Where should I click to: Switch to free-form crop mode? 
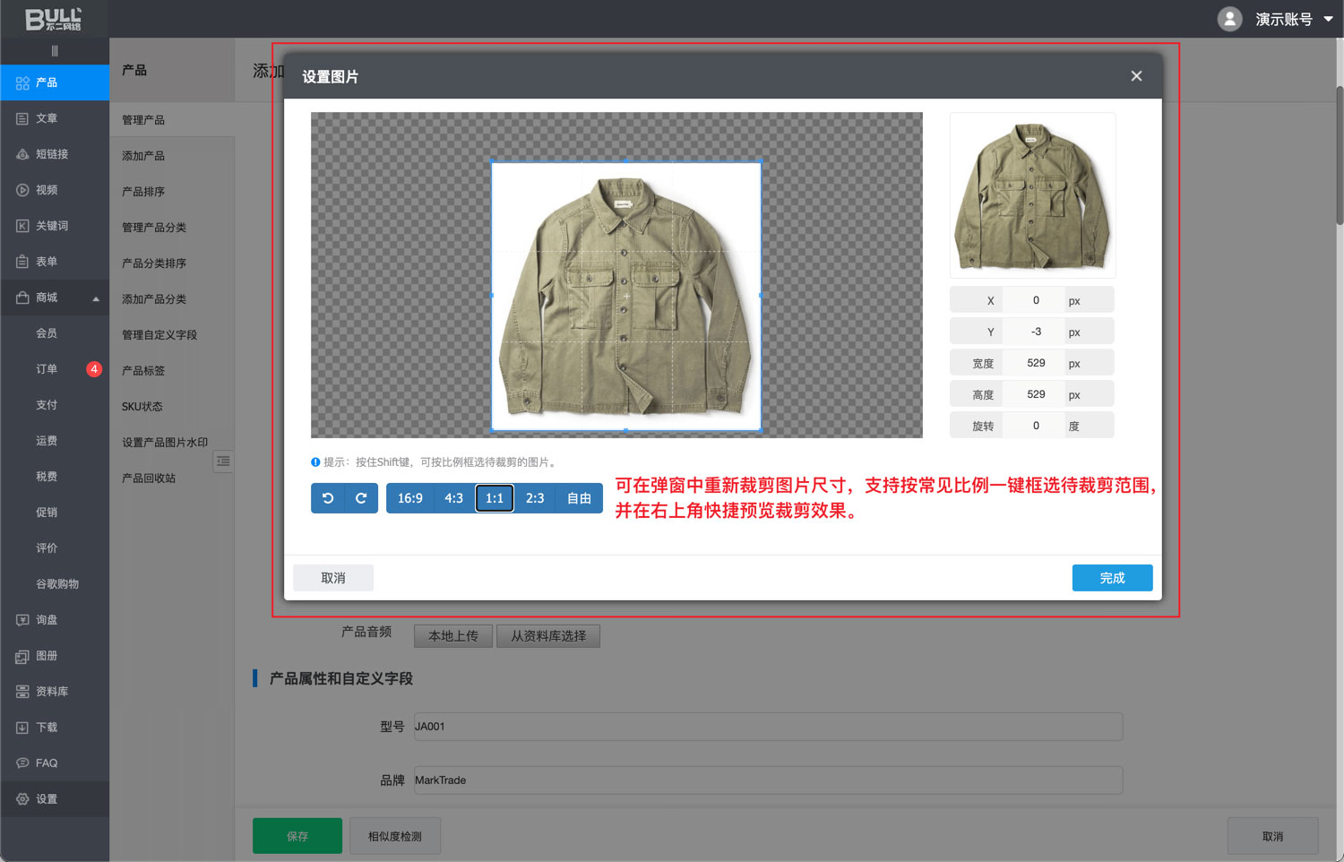pyautogui.click(x=579, y=498)
